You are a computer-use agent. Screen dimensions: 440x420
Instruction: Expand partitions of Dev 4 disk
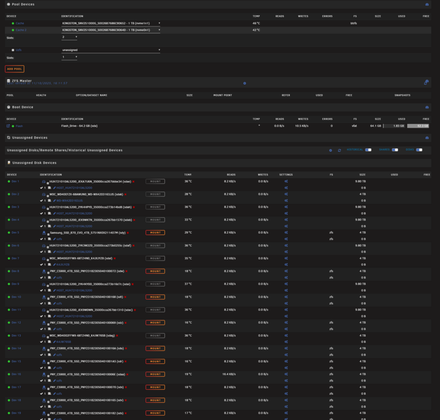coord(48,222)
